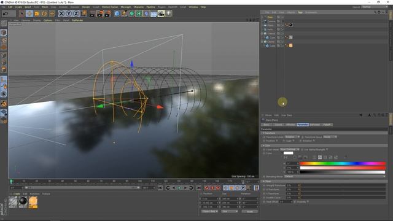This screenshot has width=393, height=221.
Task: Click Render to Picture Viewer icon
Action: pos(100,14)
